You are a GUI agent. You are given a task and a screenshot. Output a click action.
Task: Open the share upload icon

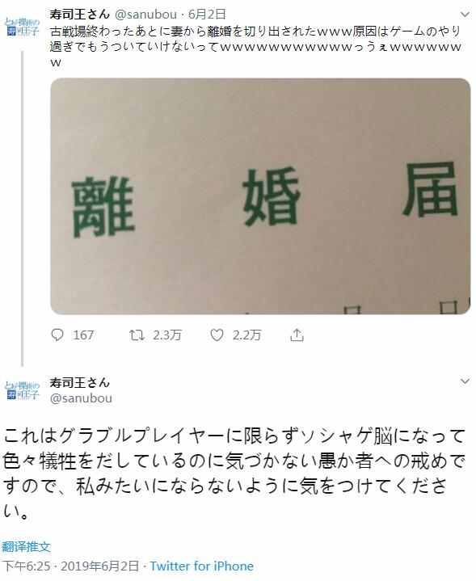[x=297, y=335]
